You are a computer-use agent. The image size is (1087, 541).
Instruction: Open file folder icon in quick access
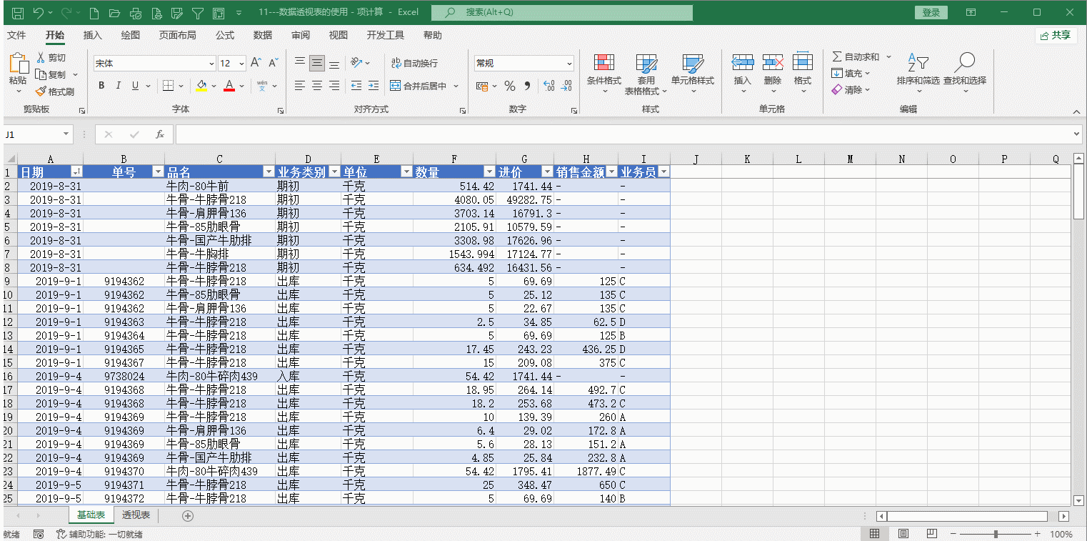tap(114, 12)
